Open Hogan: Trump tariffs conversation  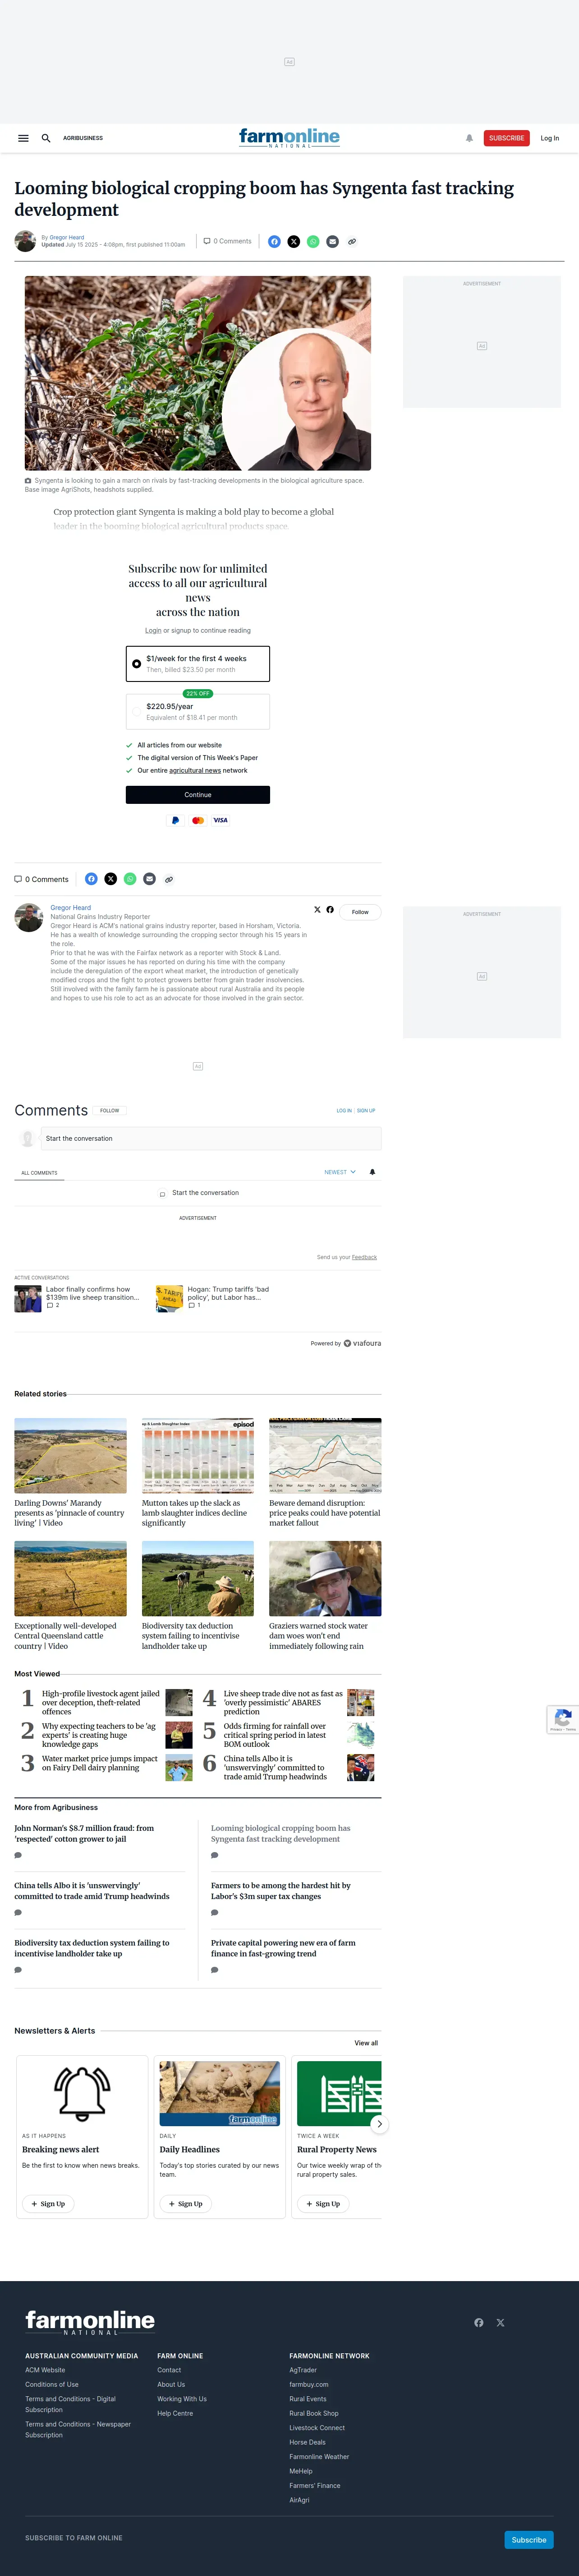click(229, 1293)
